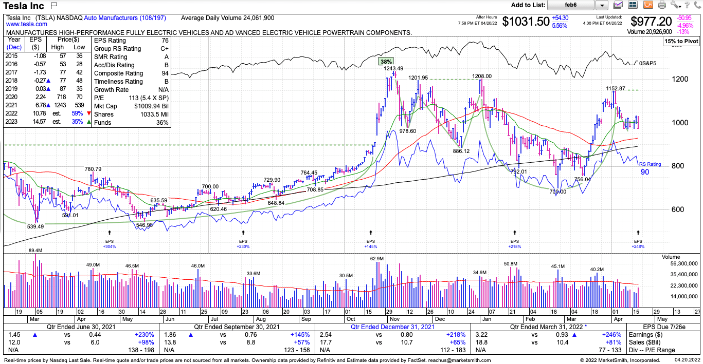The width and height of the screenshot is (703, 364).
Task: Click the 38% gain marker at peak
Action: point(386,61)
